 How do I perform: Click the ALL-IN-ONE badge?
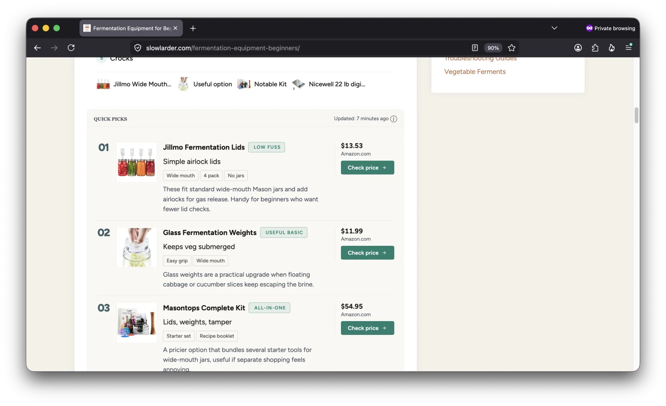click(270, 308)
